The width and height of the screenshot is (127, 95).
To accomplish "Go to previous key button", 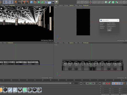I will click(x=85, y=83).
